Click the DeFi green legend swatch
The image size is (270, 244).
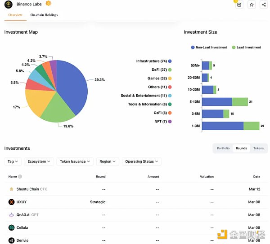[x=170, y=70]
